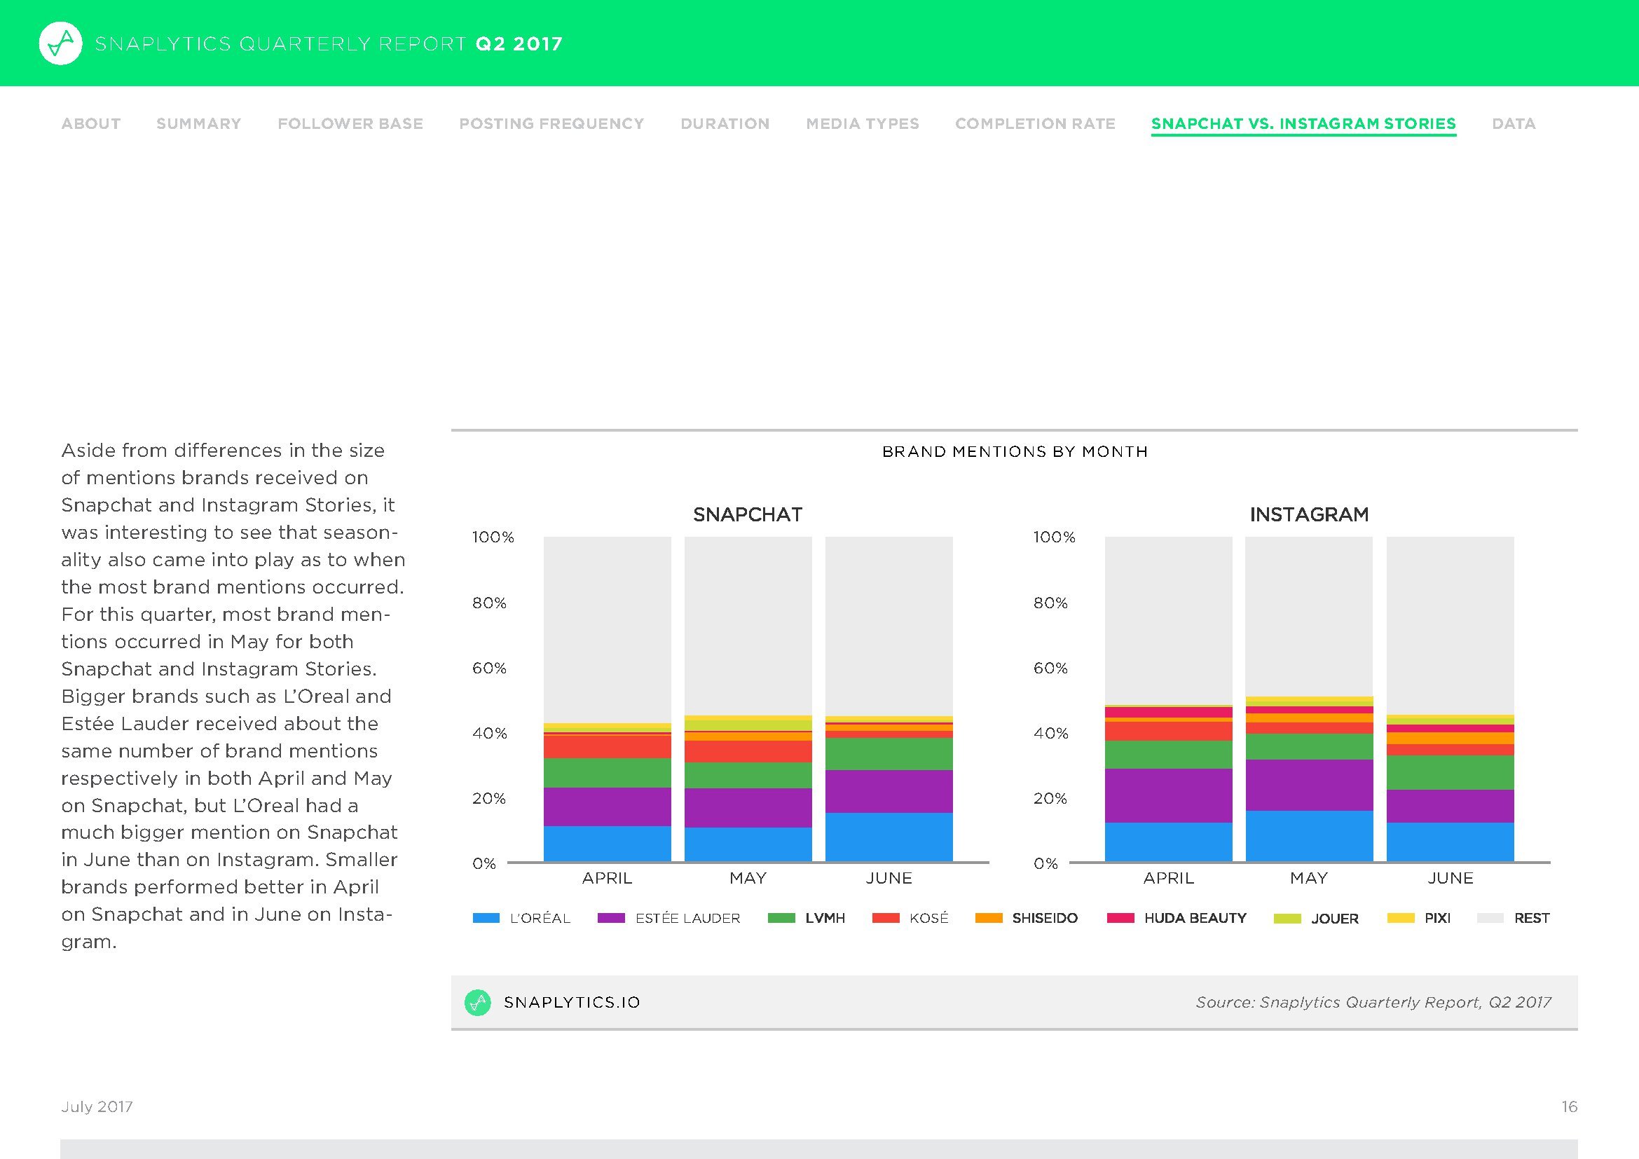
Task: Click the KOSÉ red legend swatch
Action: (886, 919)
